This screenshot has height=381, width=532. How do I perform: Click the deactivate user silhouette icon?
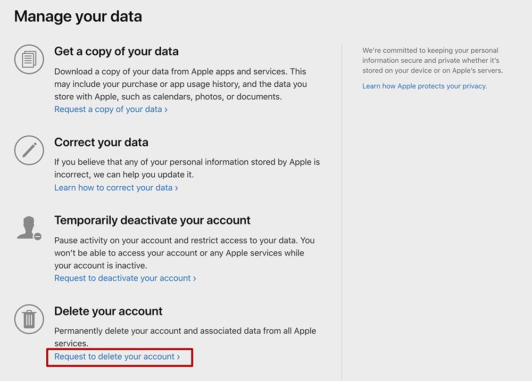(x=29, y=228)
